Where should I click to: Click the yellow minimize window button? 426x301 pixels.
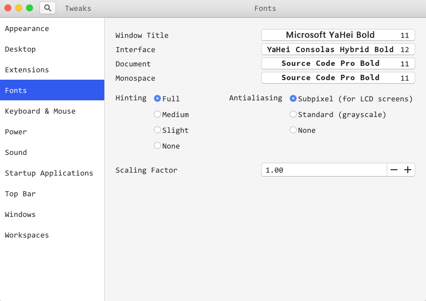pos(19,8)
